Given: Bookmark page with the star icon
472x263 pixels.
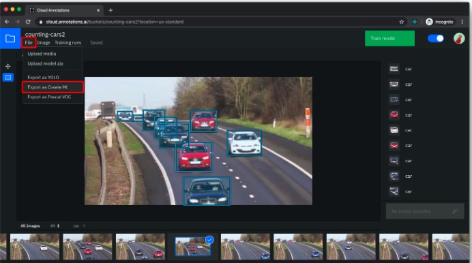Looking at the screenshot, I should [x=401, y=22].
